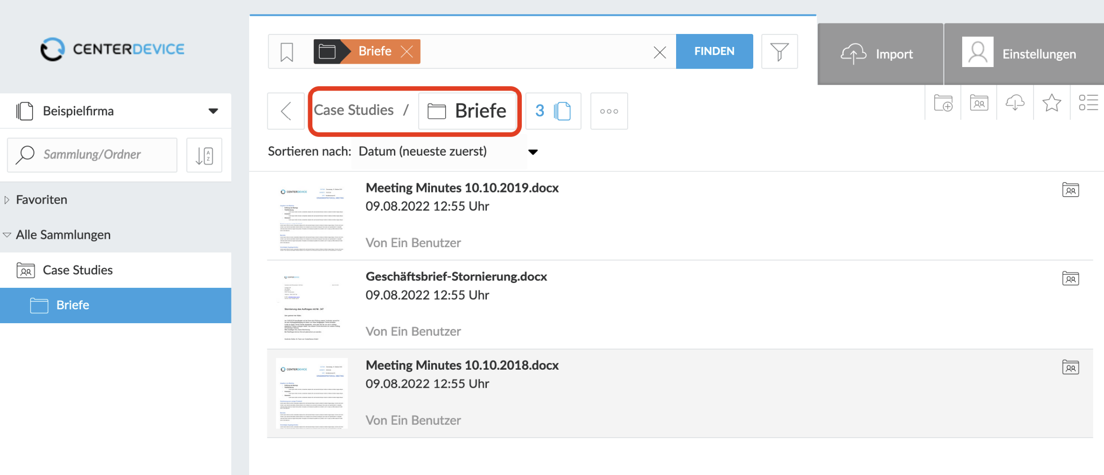This screenshot has height=475, width=1104.
Task: Toggle A-Z sort order of collections
Action: [204, 155]
